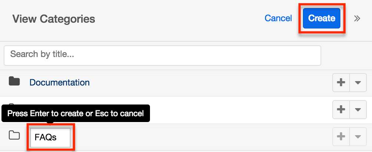Cancel the category creation
Viewport: 372px width, 152px height.
(278, 18)
